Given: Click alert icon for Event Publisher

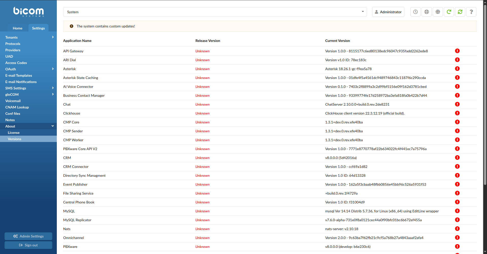Looking at the screenshot, I should click(457, 184).
